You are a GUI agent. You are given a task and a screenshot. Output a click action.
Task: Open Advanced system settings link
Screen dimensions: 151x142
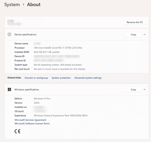tap(88, 78)
